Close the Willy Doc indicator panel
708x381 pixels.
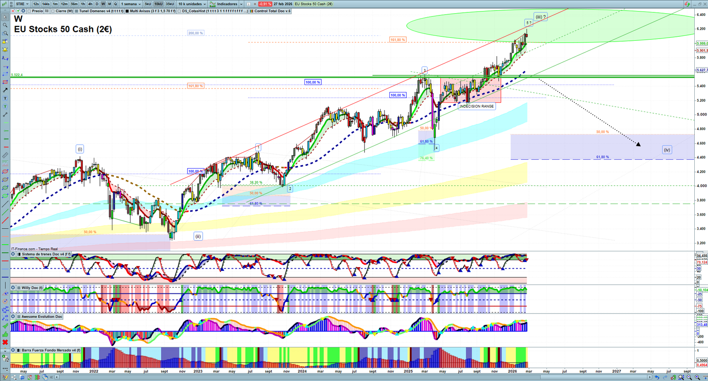click(13, 288)
